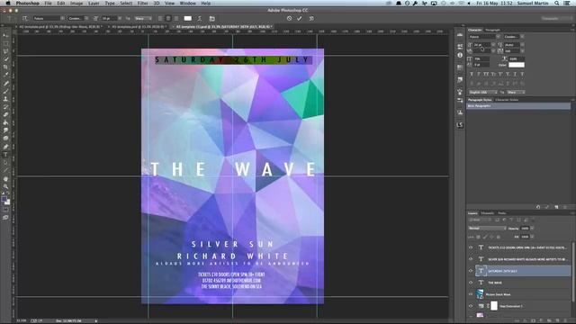Select the Crop tool
Viewport: 576px width, 324px height.
tap(5, 67)
